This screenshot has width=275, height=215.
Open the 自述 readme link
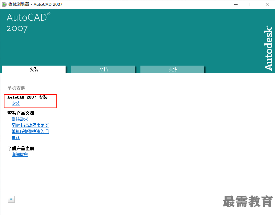point(15,138)
